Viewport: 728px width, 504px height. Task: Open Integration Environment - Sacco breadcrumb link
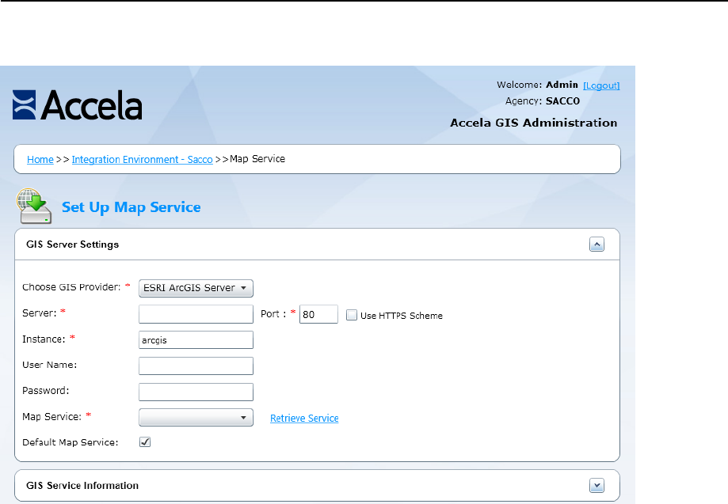pos(142,160)
